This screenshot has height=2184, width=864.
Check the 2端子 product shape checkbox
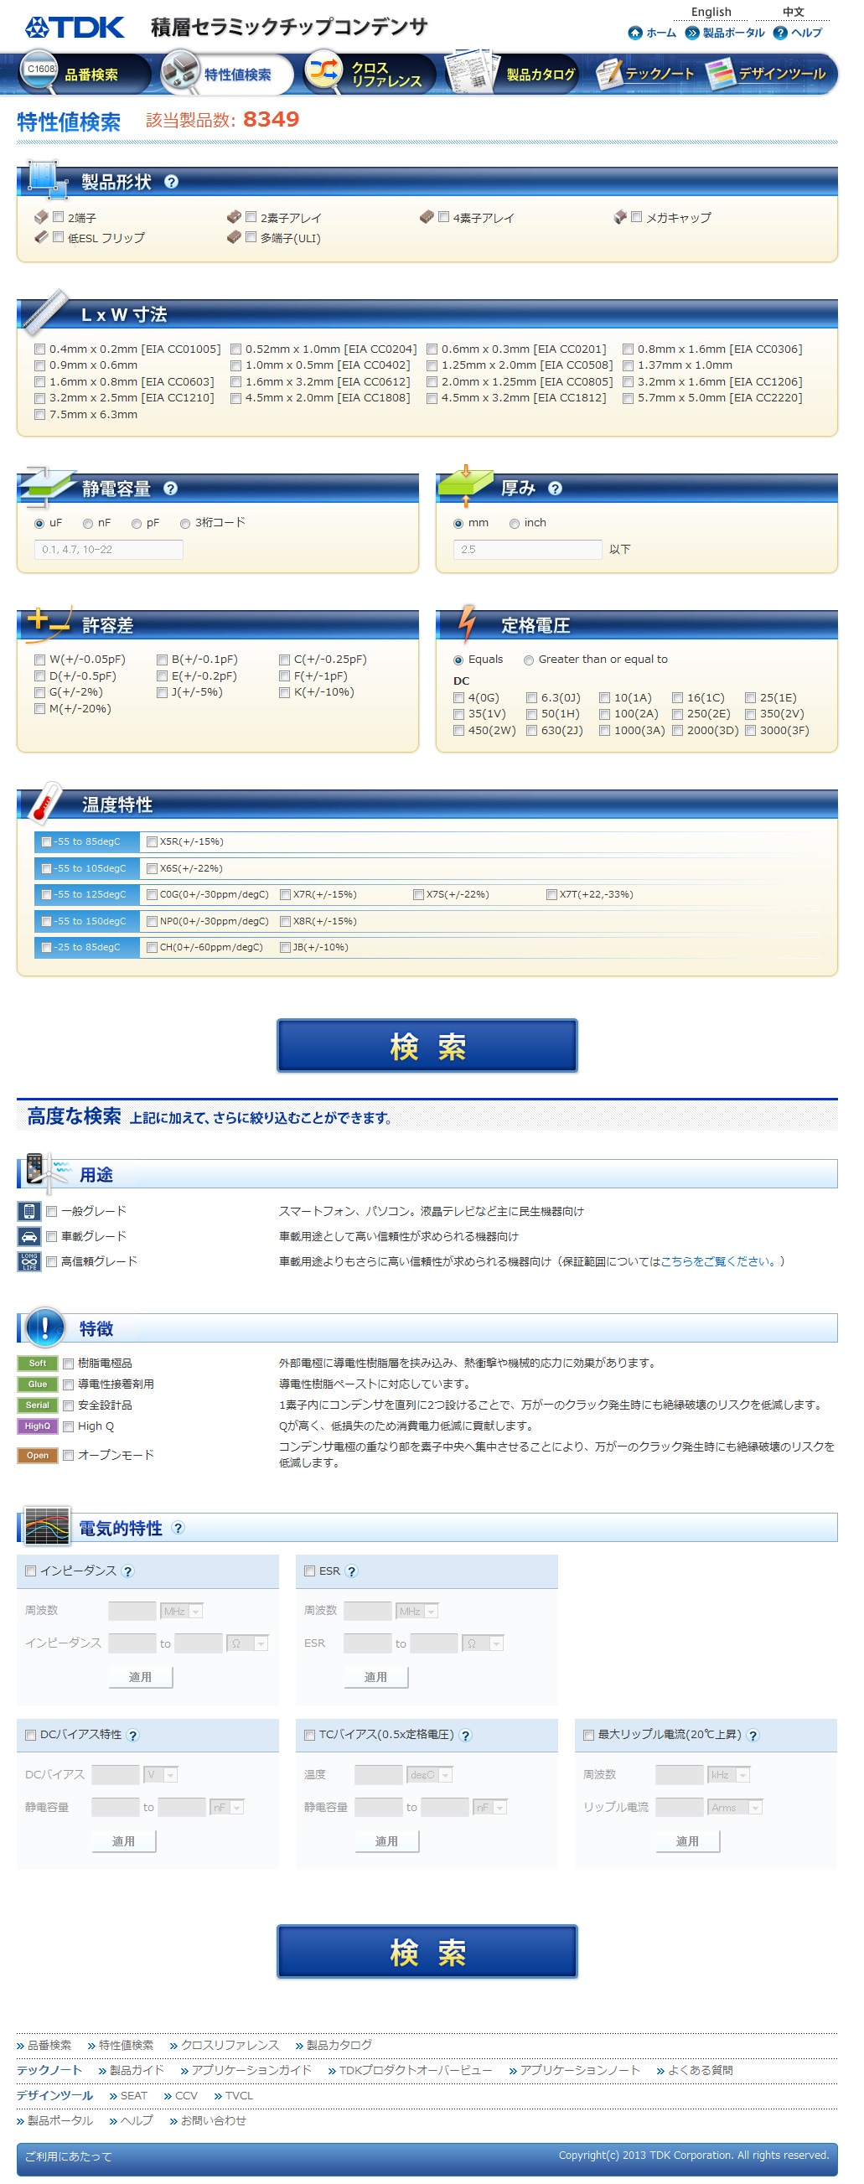pyautogui.click(x=59, y=217)
